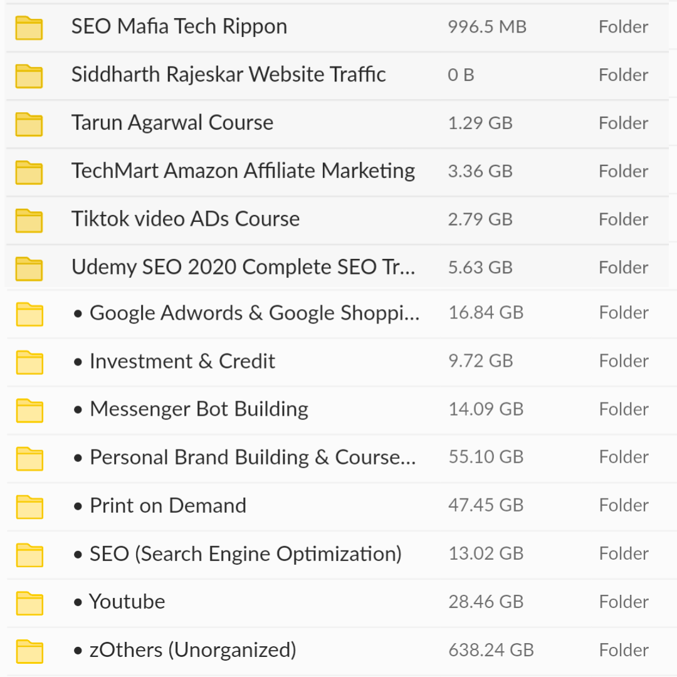Screen dimensions: 677x677
Task: Select folder icon for zOthers (Unorganized)
Action: click(x=30, y=651)
